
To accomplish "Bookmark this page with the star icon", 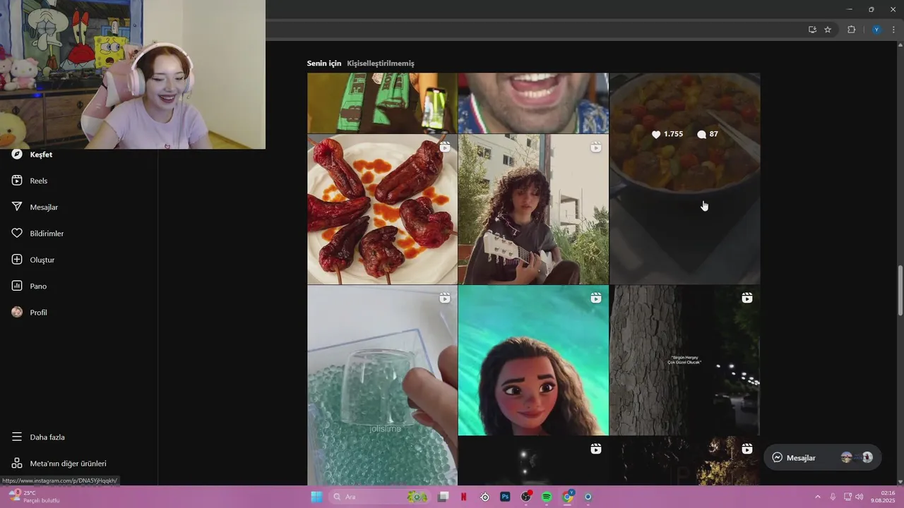I will (x=828, y=30).
